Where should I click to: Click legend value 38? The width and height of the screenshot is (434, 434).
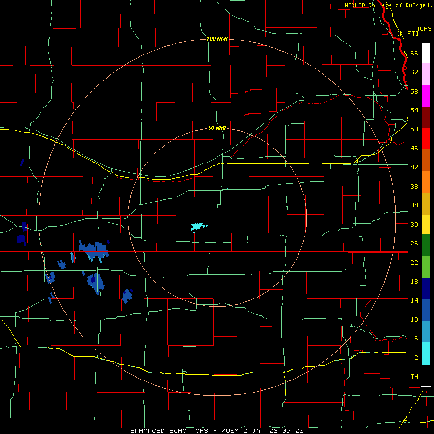coord(414,186)
